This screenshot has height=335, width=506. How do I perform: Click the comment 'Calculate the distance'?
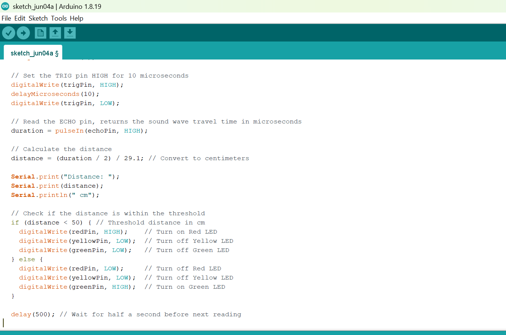point(61,149)
